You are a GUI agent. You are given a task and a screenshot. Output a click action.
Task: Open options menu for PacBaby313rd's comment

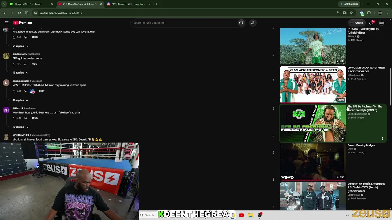pyautogui.click(x=273, y=135)
